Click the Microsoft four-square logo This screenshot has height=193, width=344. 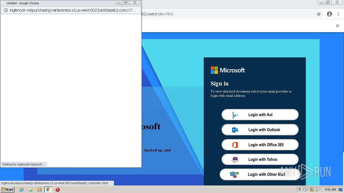214,70
